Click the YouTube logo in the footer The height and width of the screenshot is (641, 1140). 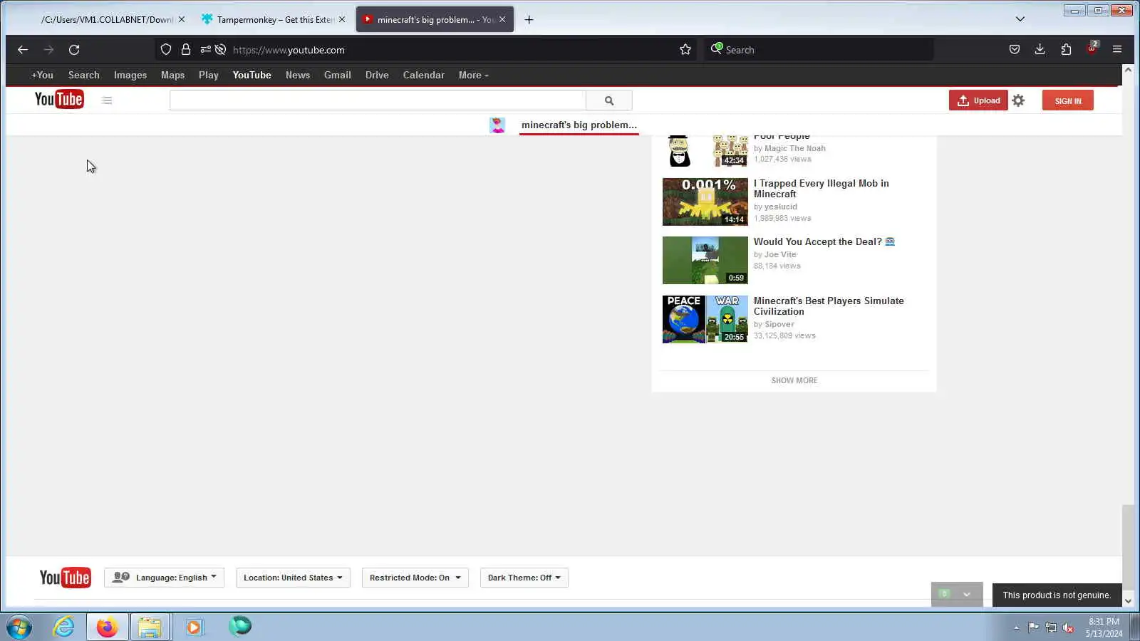65,578
